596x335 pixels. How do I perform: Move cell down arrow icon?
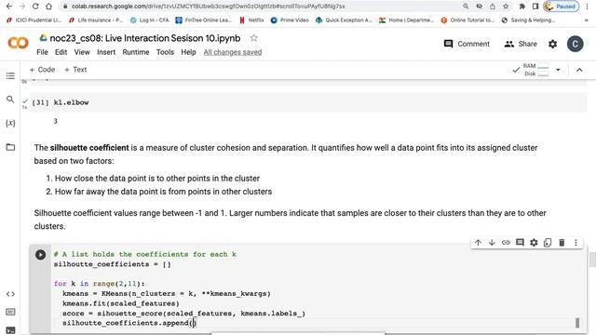(x=492, y=242)
